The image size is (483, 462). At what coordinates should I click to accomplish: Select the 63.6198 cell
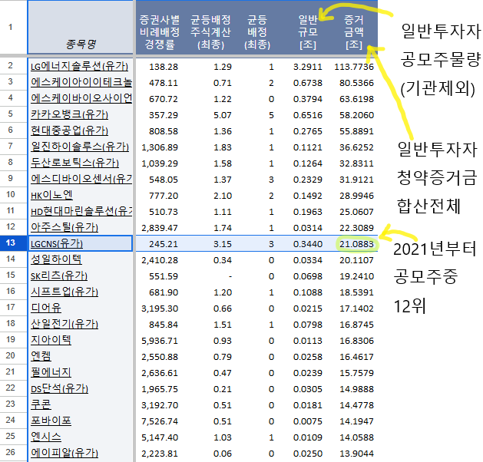click(356, 99)
